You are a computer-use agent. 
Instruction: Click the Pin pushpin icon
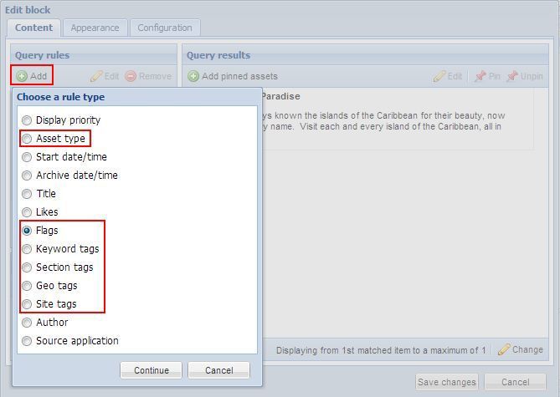pyautogui.click(x=480, y=76)
